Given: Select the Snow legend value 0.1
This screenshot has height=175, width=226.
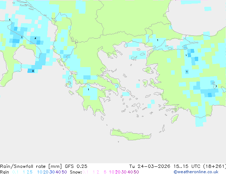Looking at the screenshot, I should point(85,172).
